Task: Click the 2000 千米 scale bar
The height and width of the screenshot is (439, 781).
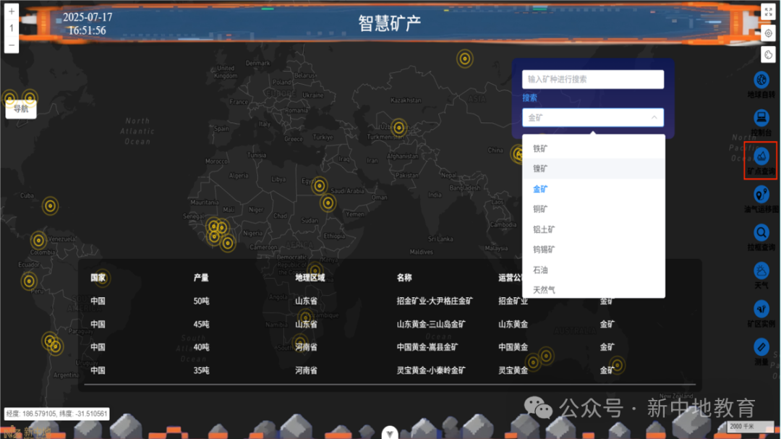Action: (751, 427)
